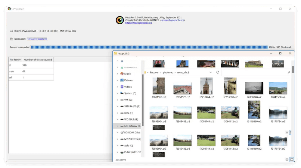Click the '385 items' status bar text
Image resolution: width=301 pixels, height=168 pixels.
pyautogui.click(x=121, y=160)
